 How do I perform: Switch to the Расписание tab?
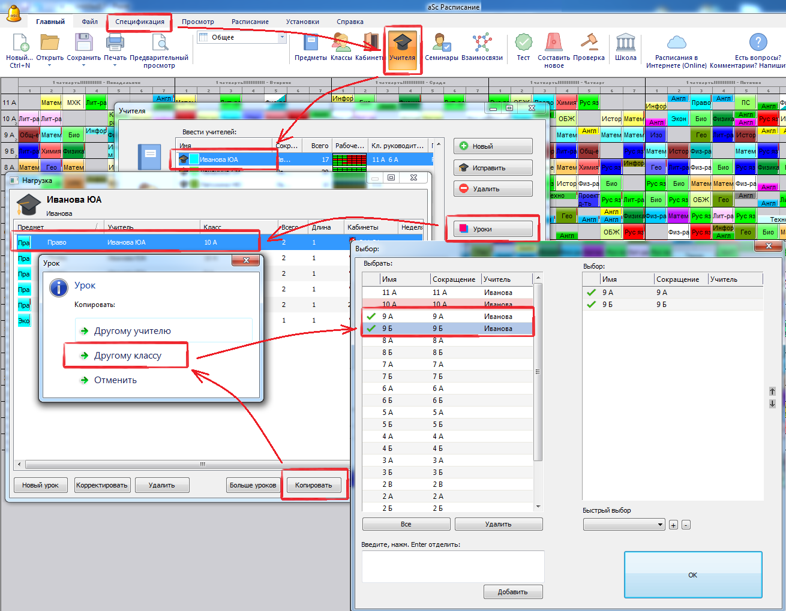pos(250,22)
